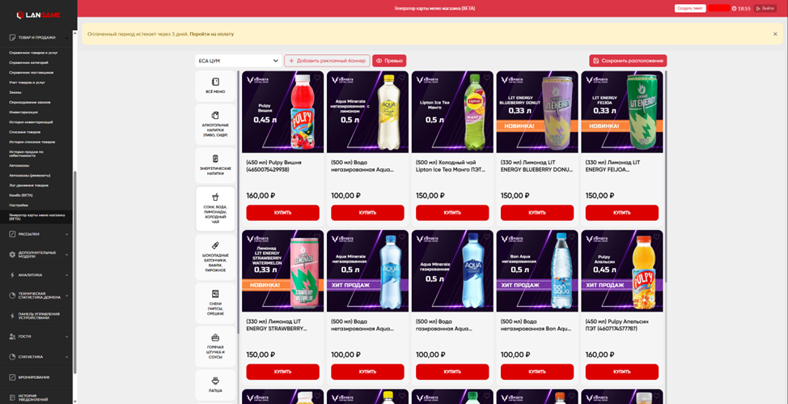Viewport: 788px width, 404px height.
Task: Select the Шоколадные батончики category icon
Action: coord(215,245)
